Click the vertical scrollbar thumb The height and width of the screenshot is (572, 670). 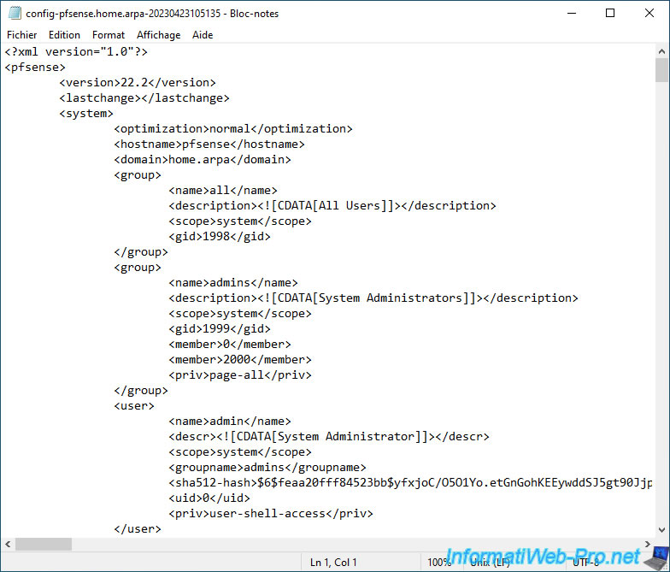[x=661, y=70]
